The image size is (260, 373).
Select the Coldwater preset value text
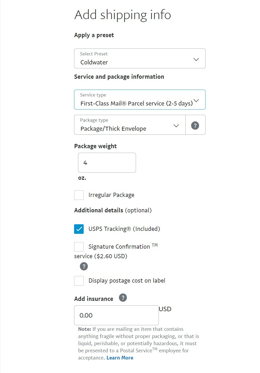click(x=94, y=62)
